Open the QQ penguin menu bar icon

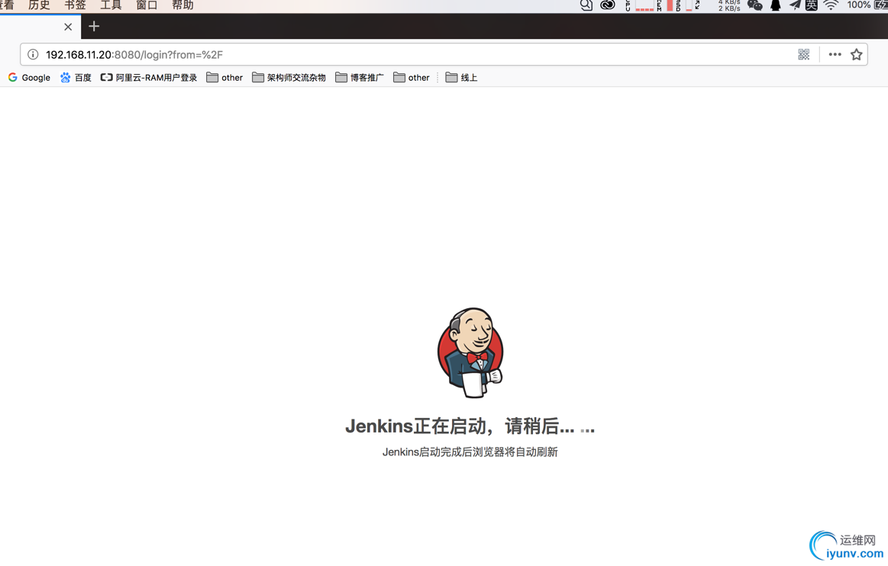tap(776, 5)
